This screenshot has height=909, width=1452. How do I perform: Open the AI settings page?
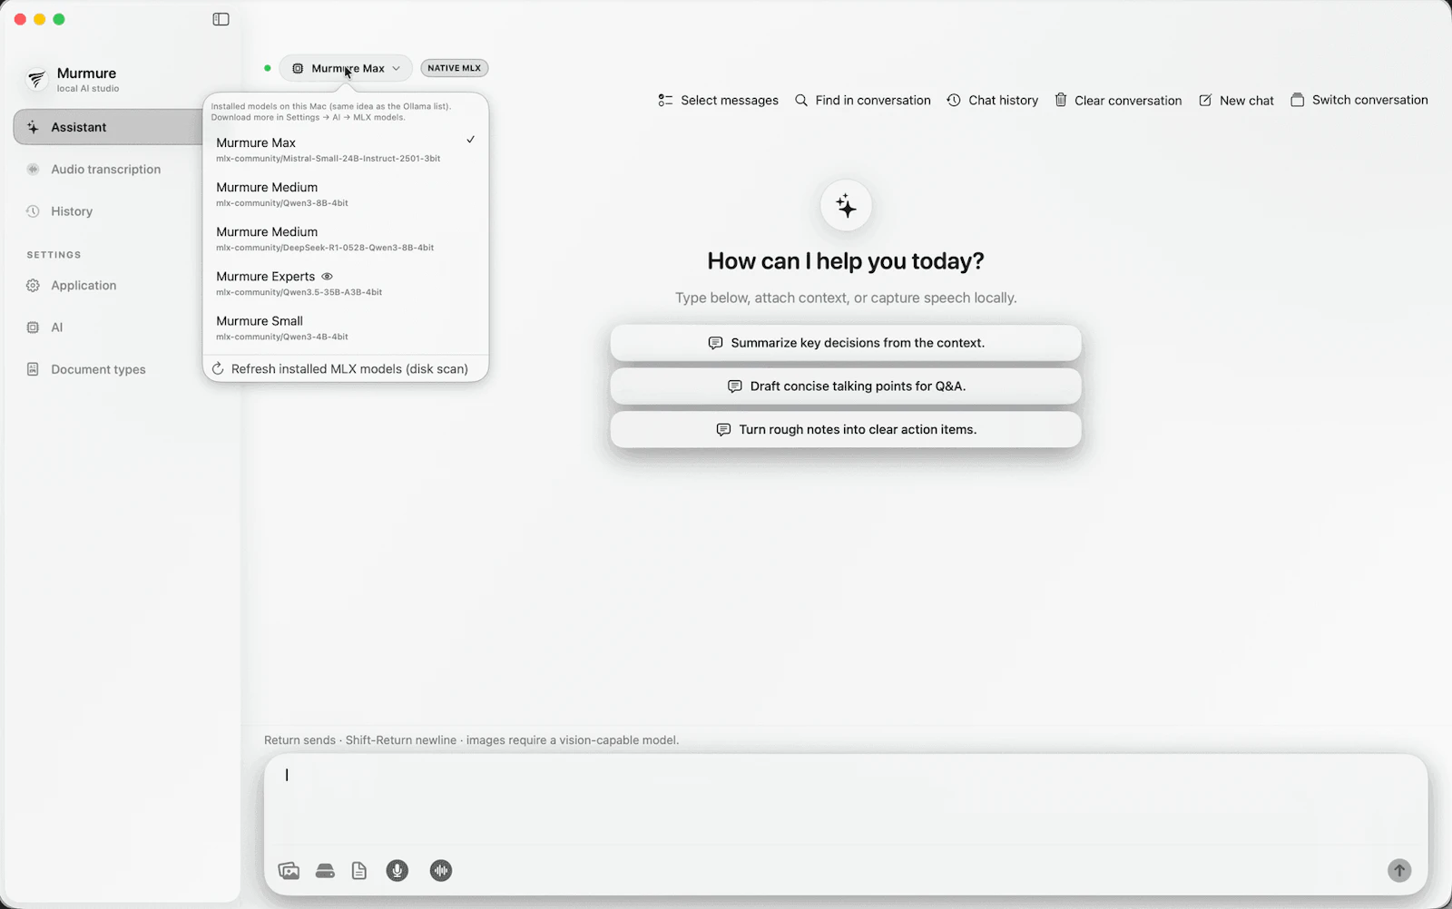pos(56,327)
